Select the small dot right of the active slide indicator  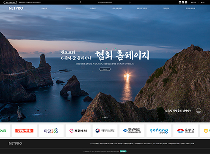[x=108, y=117]
